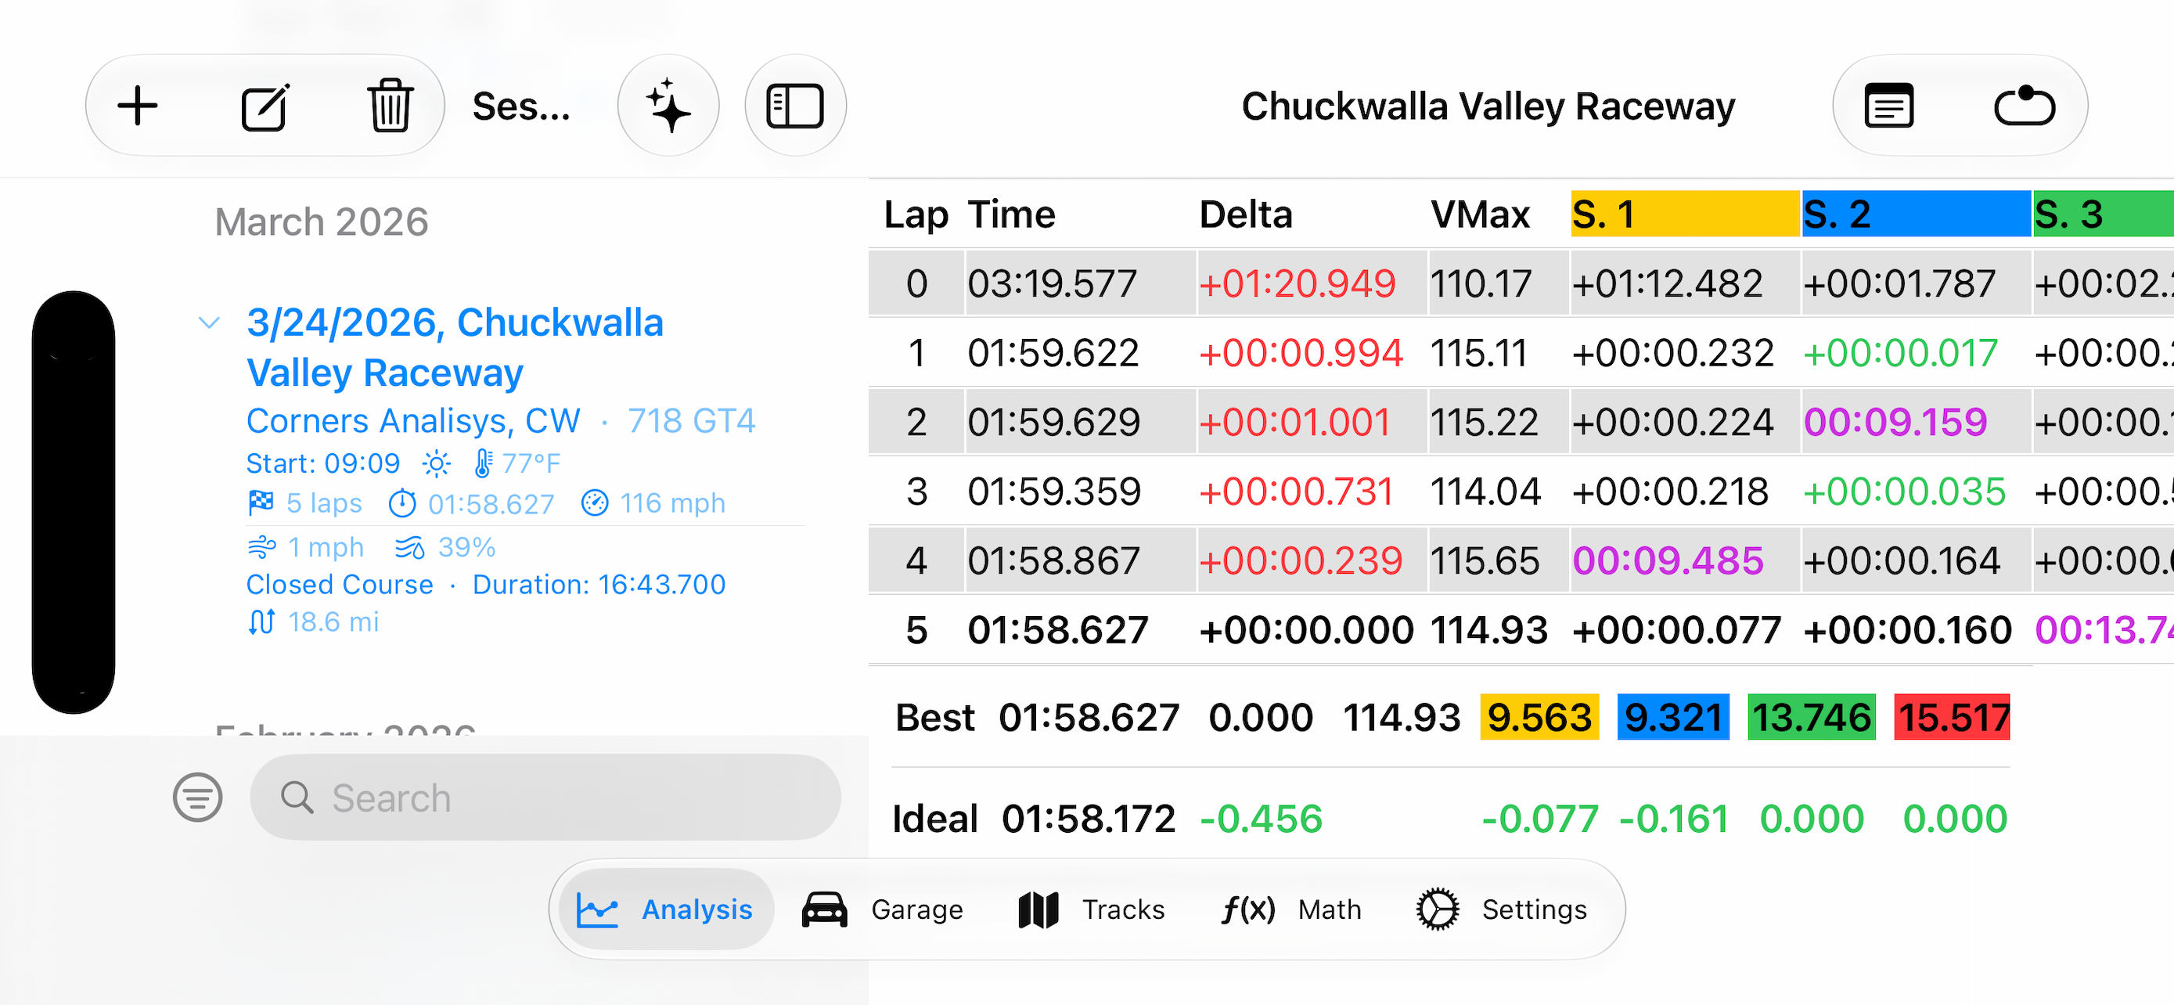The height and width of the screenshot is (1005, 2174).
Task: Switch to the Garage tab
Action: click(x=883, y=909)
